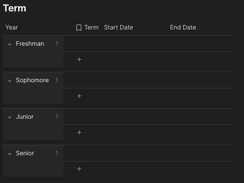Select the Sophomore group label

(x=32, y=80)
